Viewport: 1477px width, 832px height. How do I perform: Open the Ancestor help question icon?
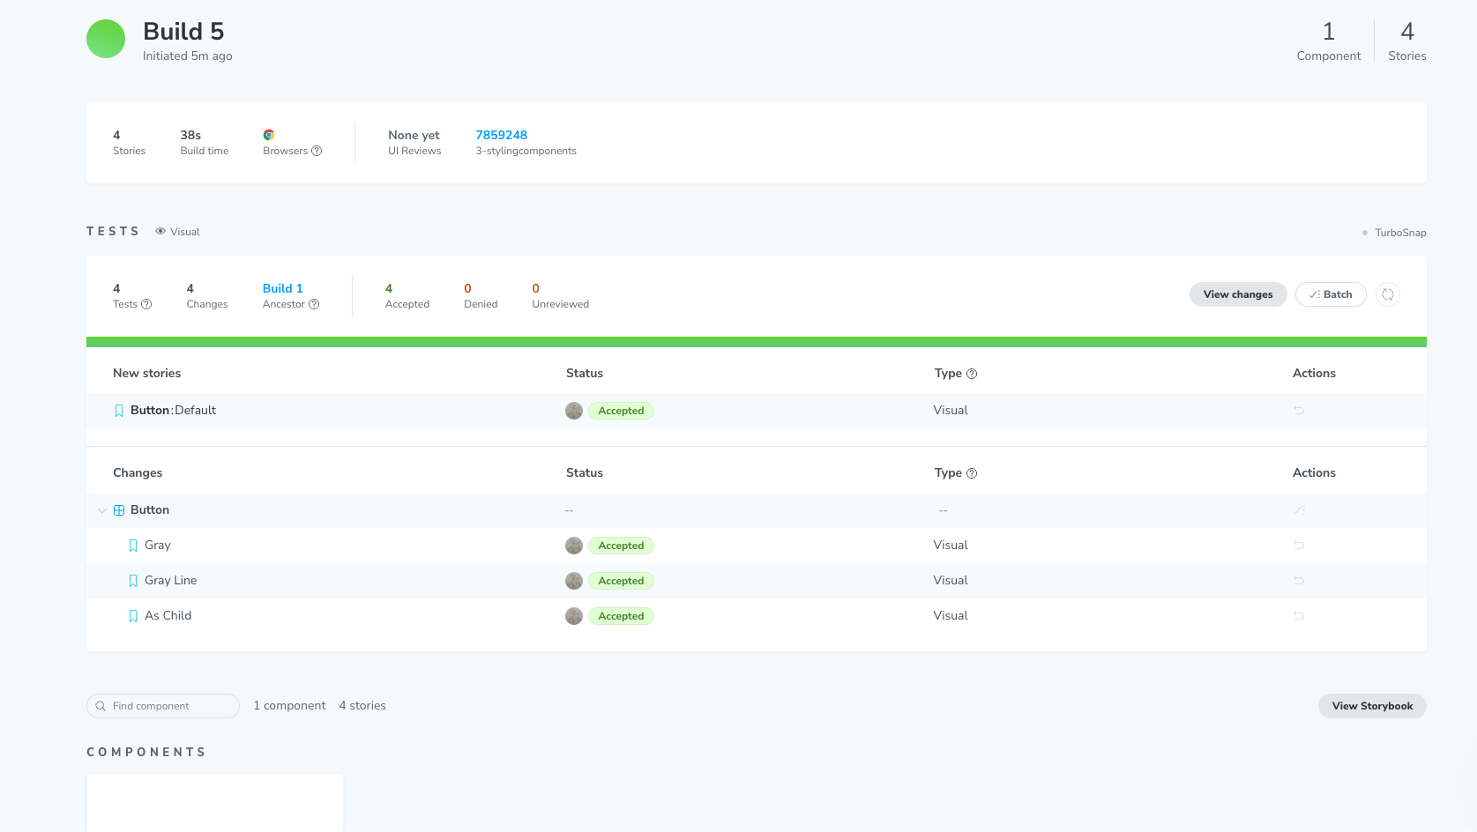[314, 304]
